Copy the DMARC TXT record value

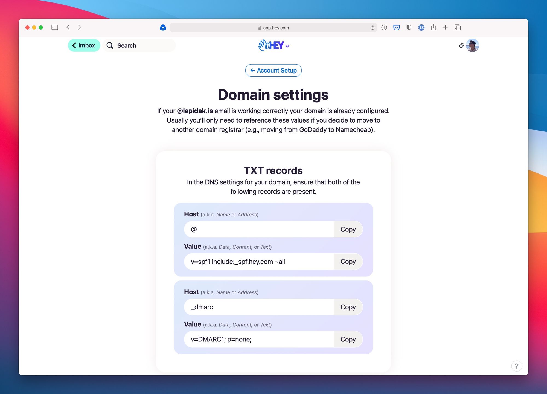click(348, 339)
